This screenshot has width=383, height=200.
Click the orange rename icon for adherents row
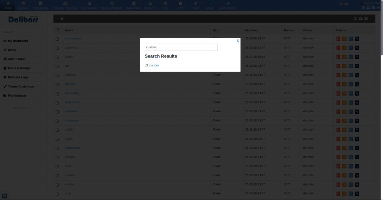[x=344, y=48]
